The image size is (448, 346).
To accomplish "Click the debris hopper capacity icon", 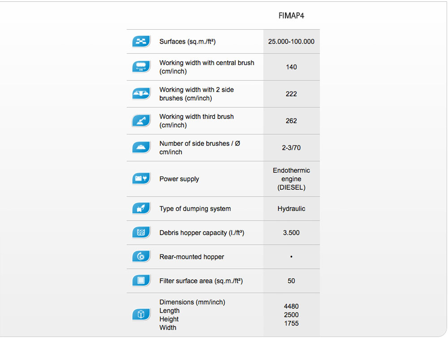I will [141, 232].
